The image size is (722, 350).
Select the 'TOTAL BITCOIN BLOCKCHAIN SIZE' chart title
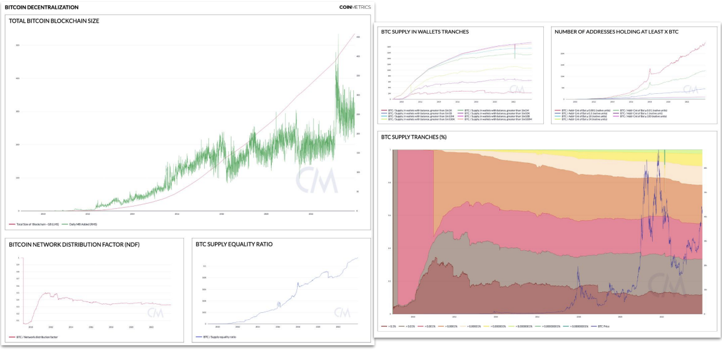(54, 21)
